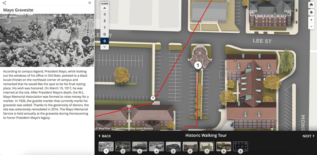The height and width of the screenshot is (155, 317).
Task: Go to the next tour stop
Action: tap(308, 136)
